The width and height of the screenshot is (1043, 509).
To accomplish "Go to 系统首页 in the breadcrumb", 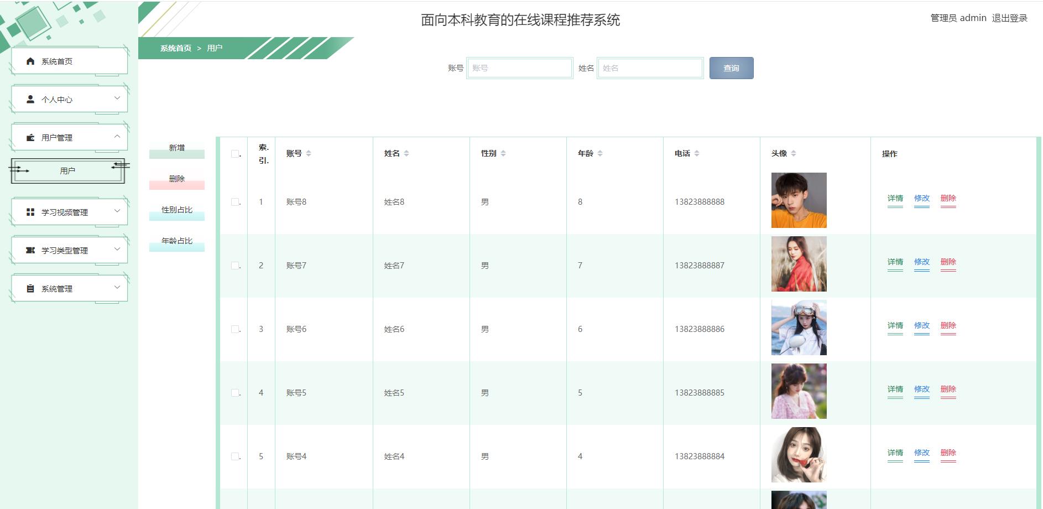I will [x=176, y=48].
